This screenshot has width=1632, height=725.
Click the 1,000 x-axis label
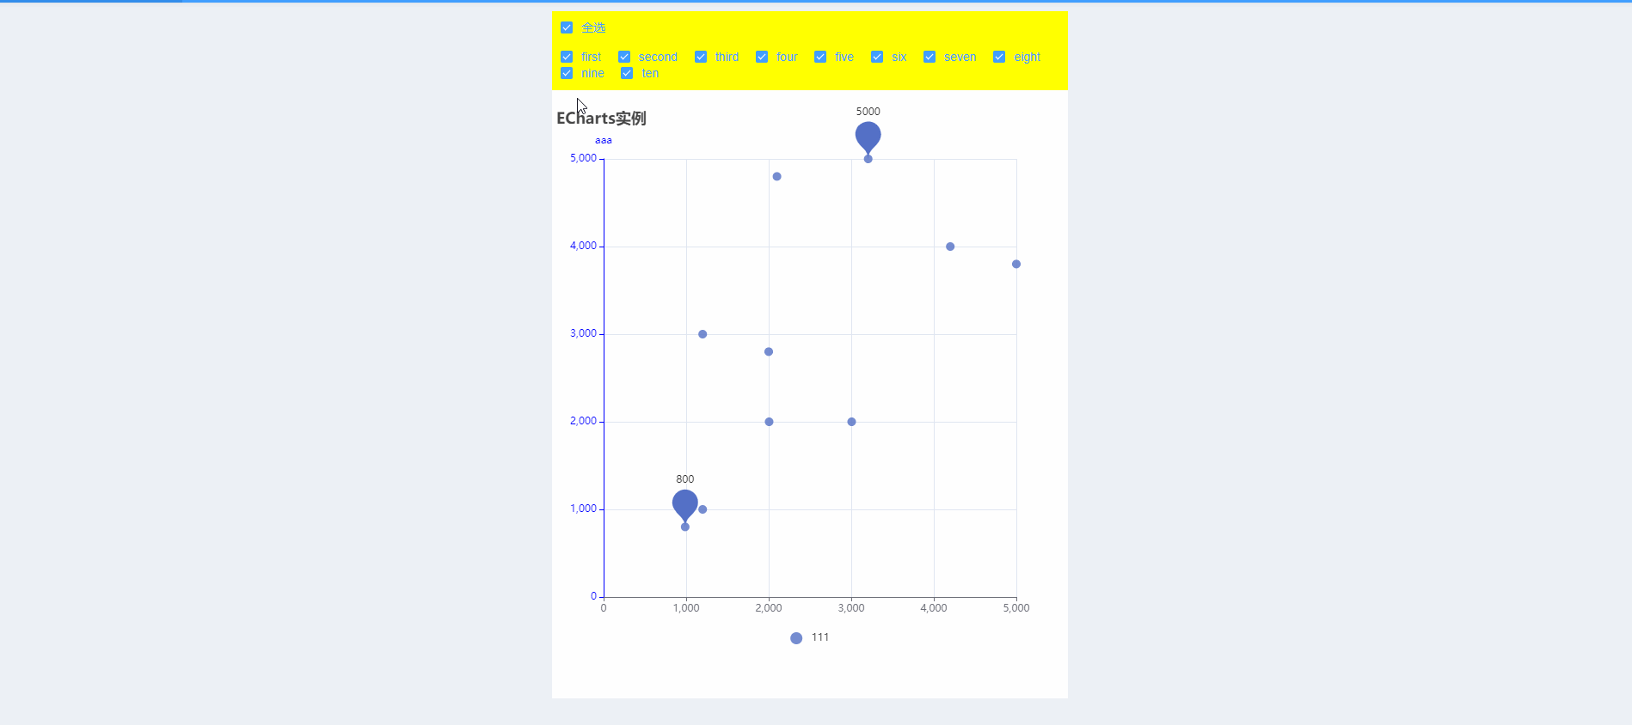[x=686, y=608]
